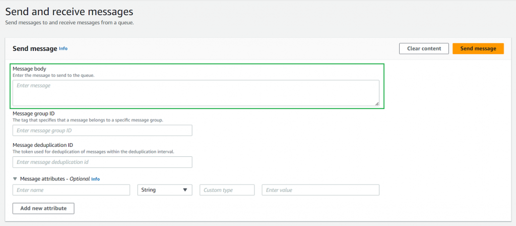Click the Enter message group ID field

click(x=102, y=130)
